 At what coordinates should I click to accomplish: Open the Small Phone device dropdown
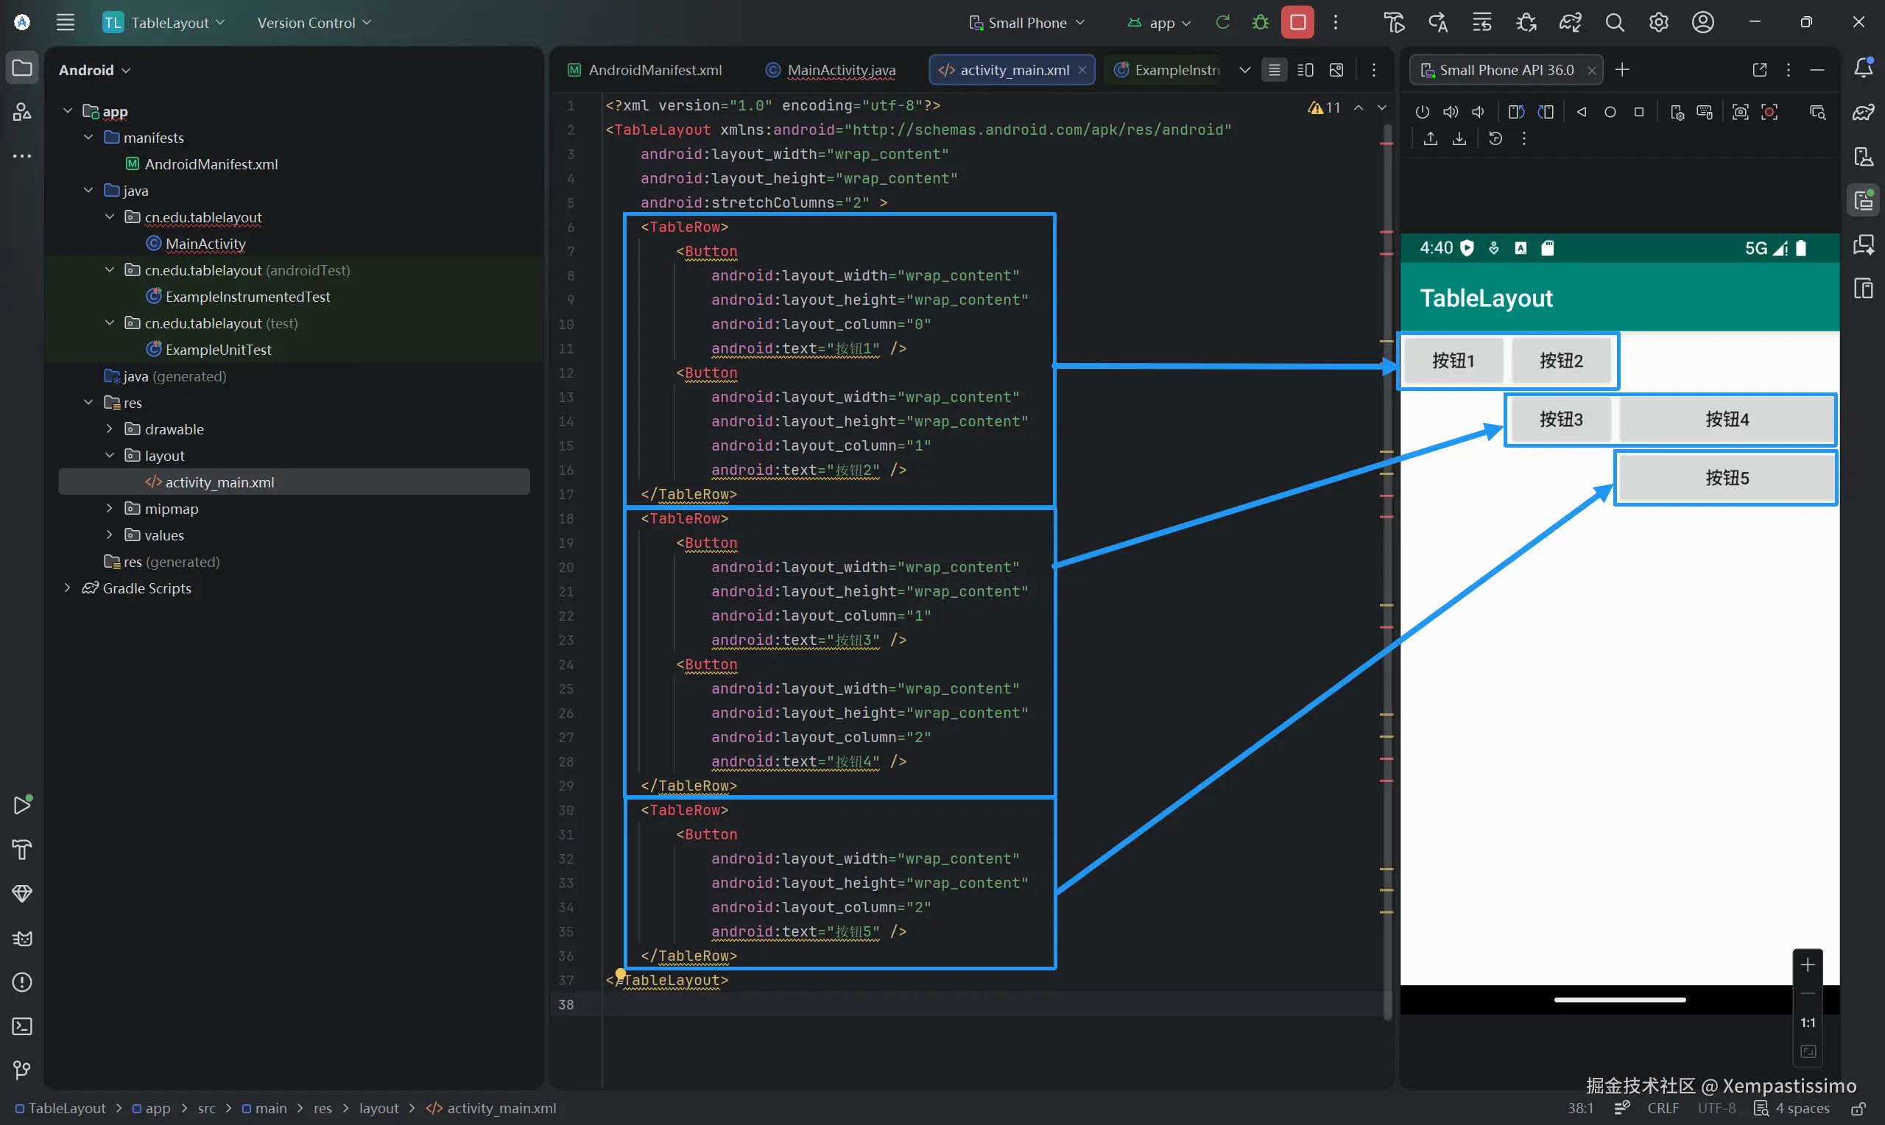(x=1027, y=23)
